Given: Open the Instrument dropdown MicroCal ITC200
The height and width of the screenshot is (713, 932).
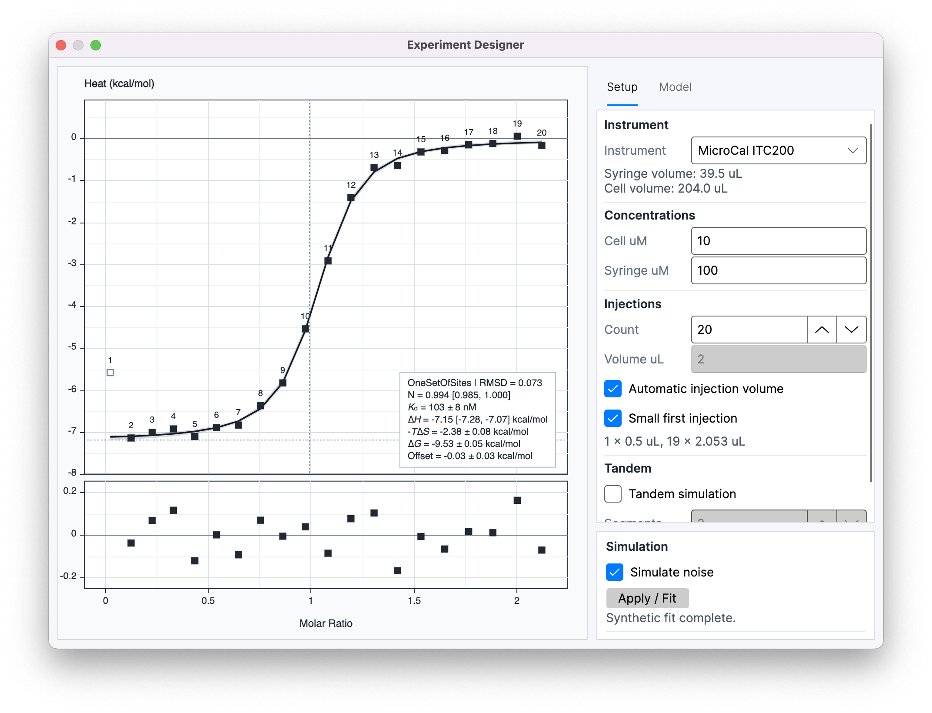Looking at the screenshot, I should click(x=778, y=150).
